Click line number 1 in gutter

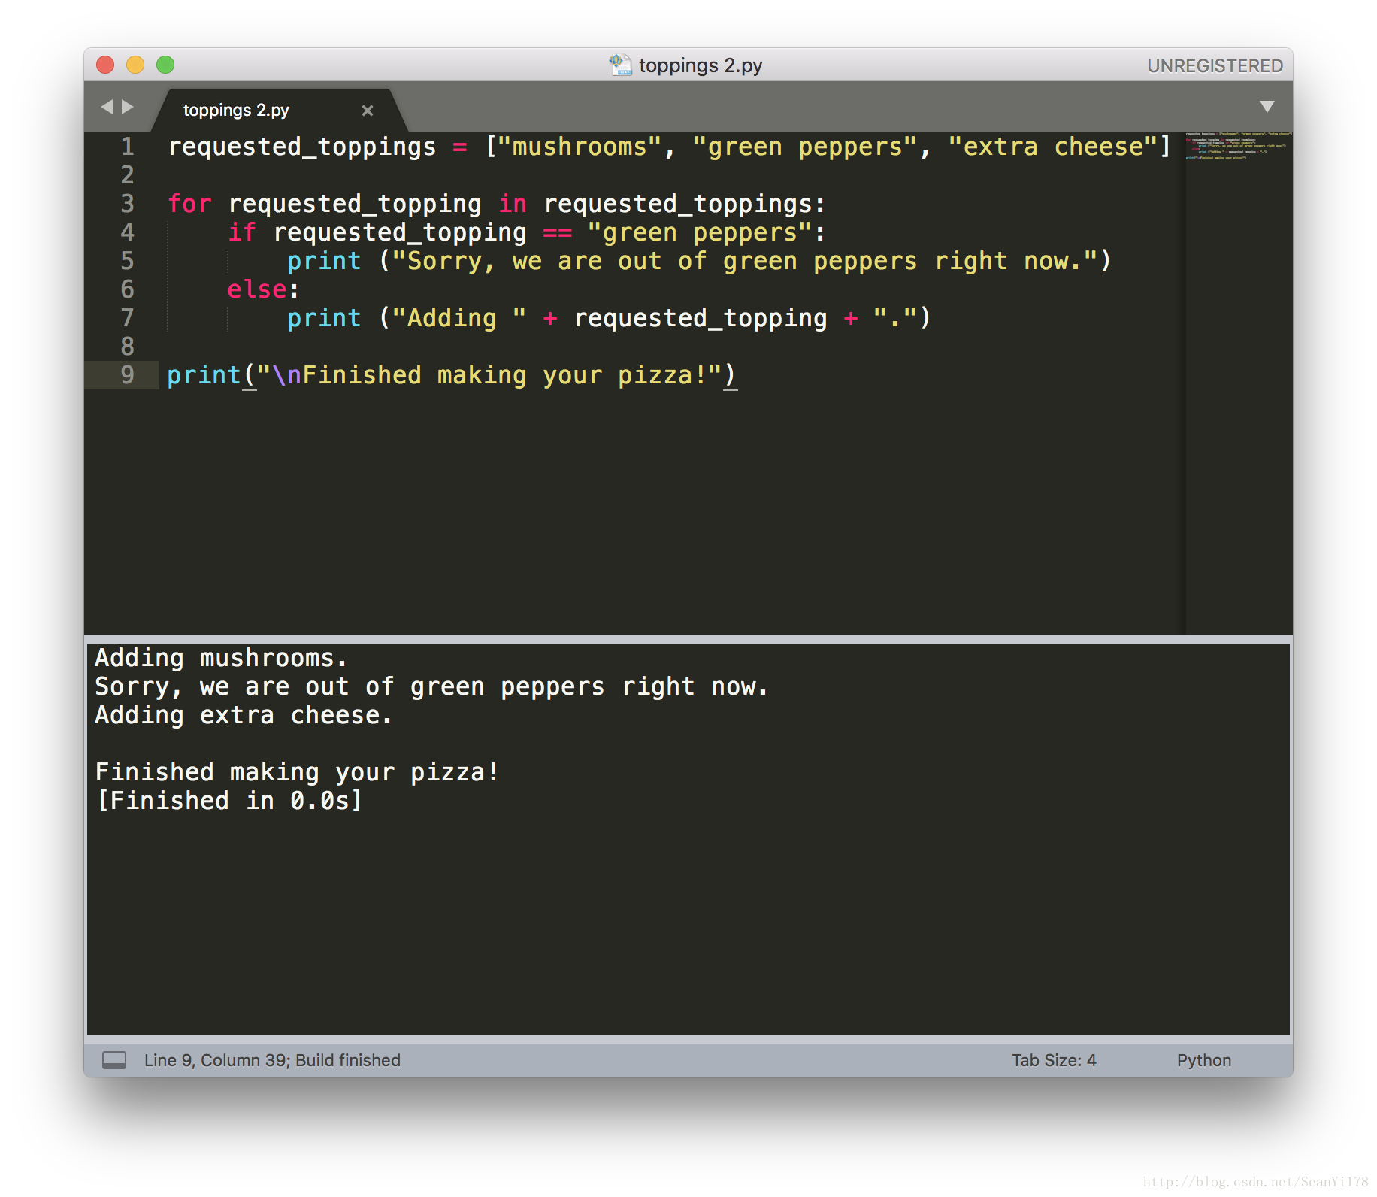coord(128,147)
